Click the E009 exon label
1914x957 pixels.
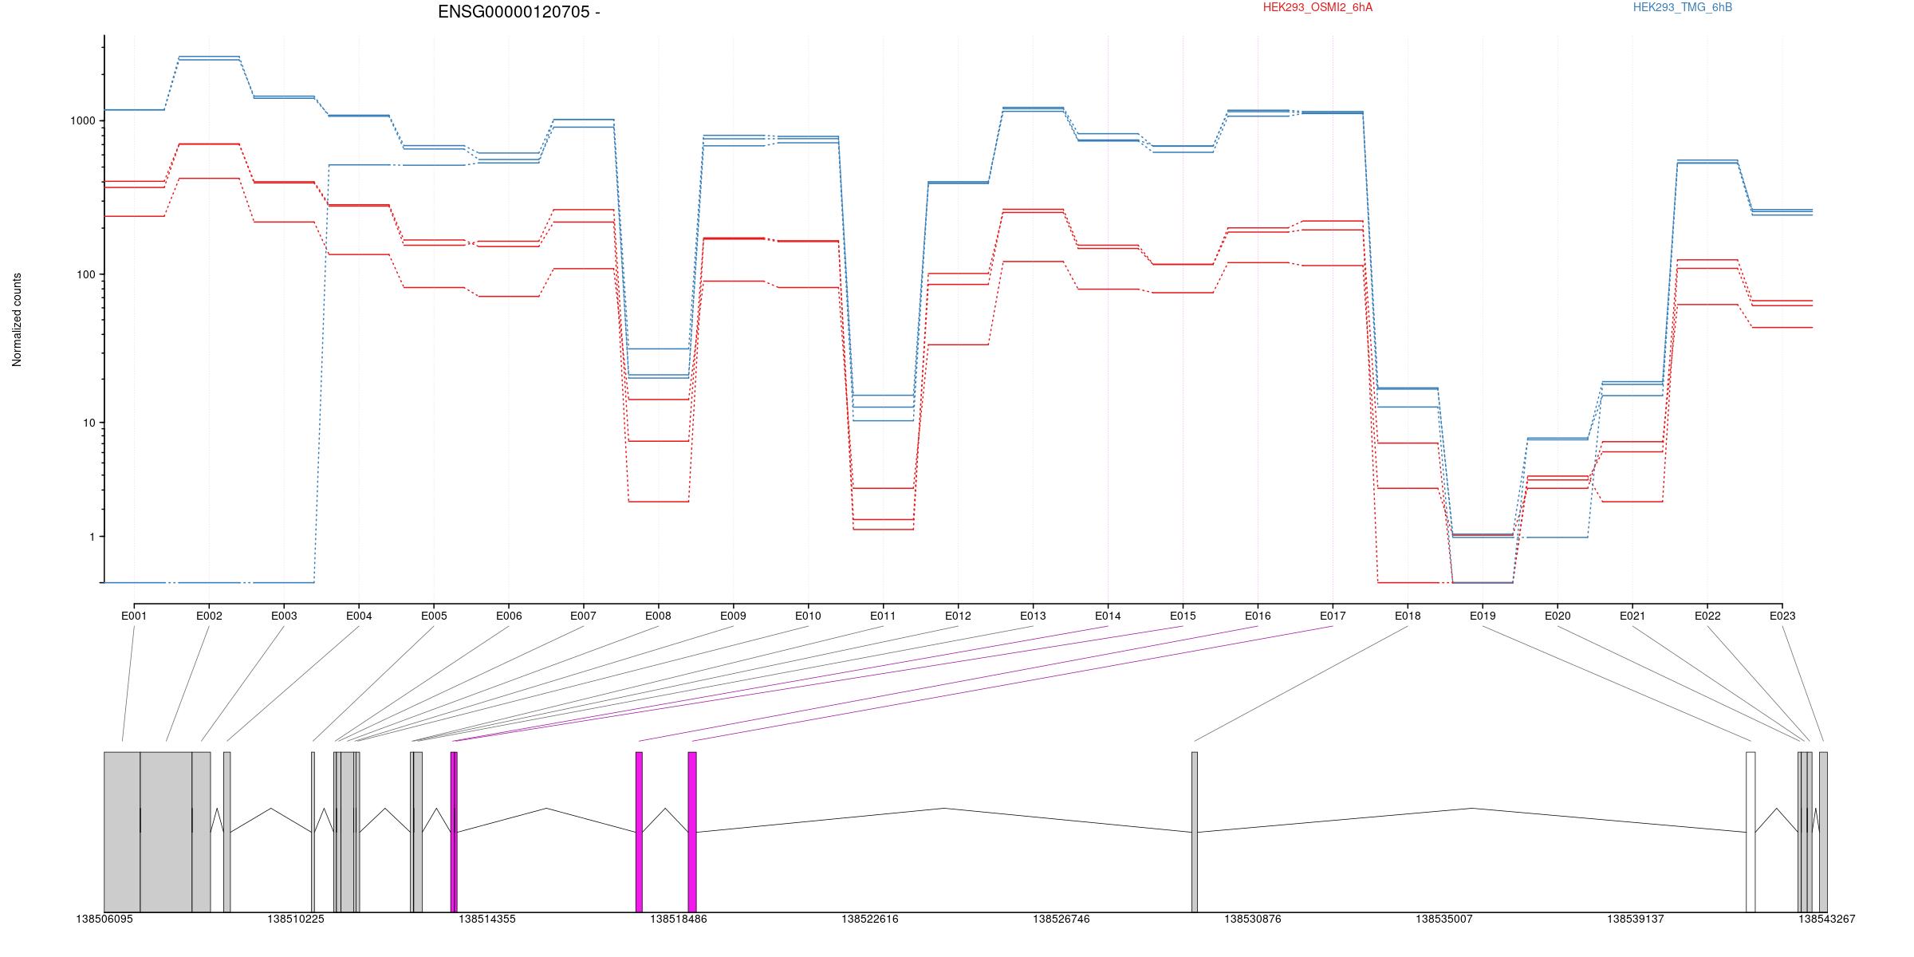733,616
